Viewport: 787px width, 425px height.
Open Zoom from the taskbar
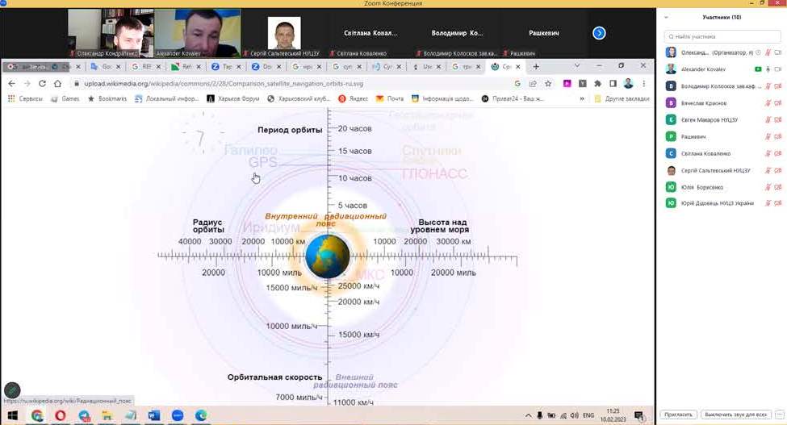178,415
